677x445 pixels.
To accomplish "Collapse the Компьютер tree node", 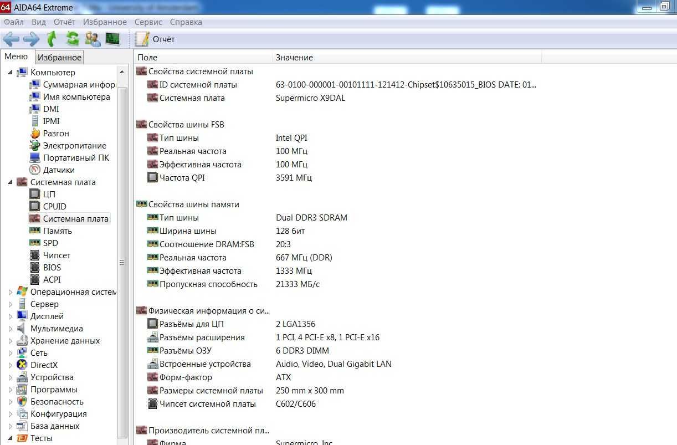I will pos(11,72).
